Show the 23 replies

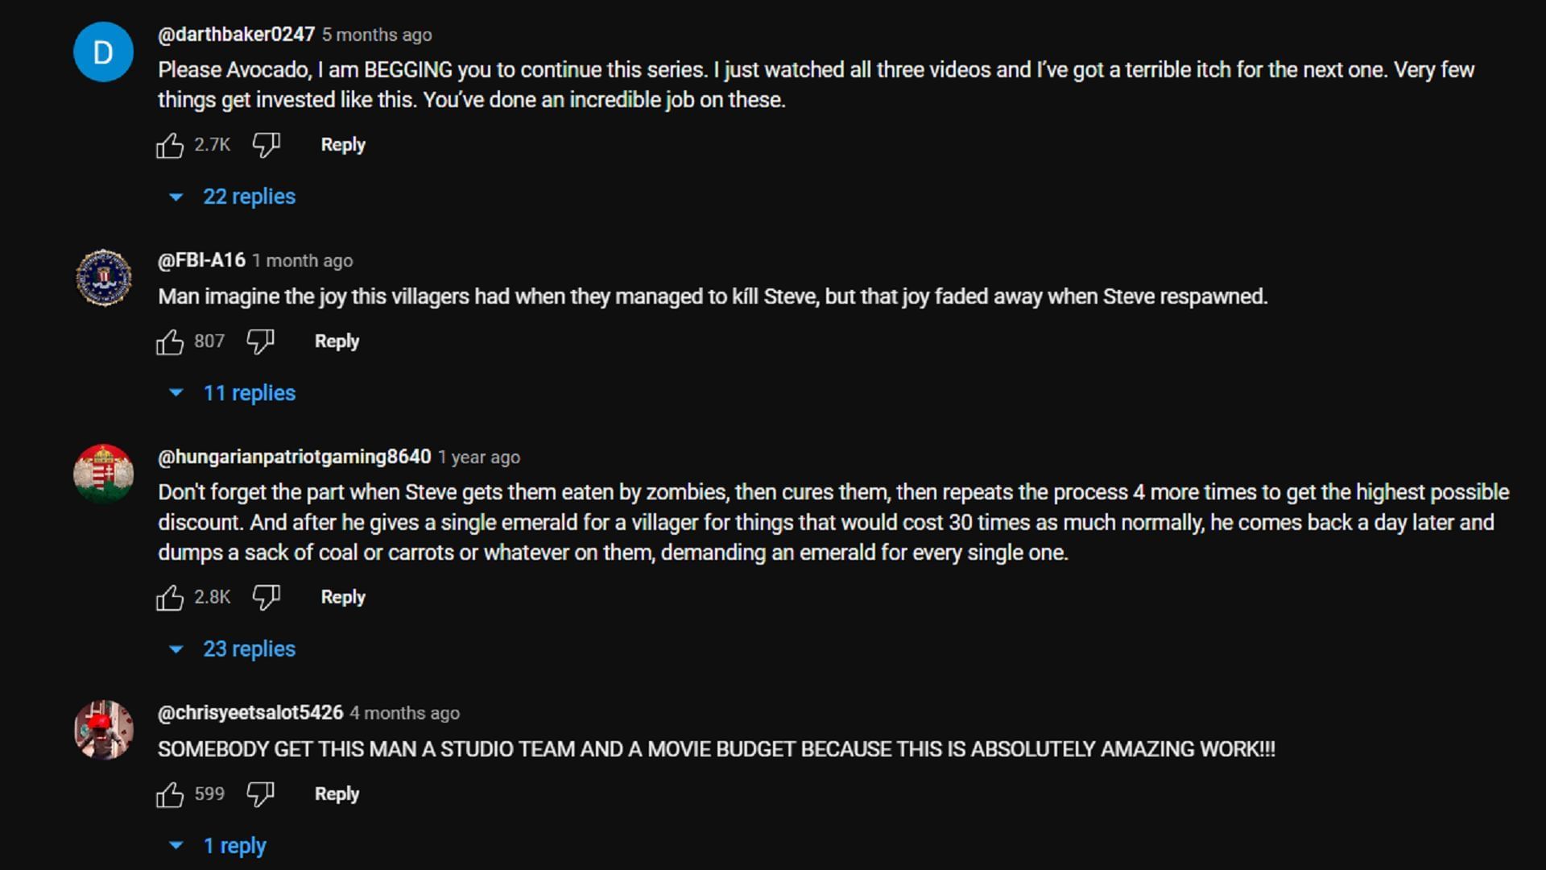(248, 649)
